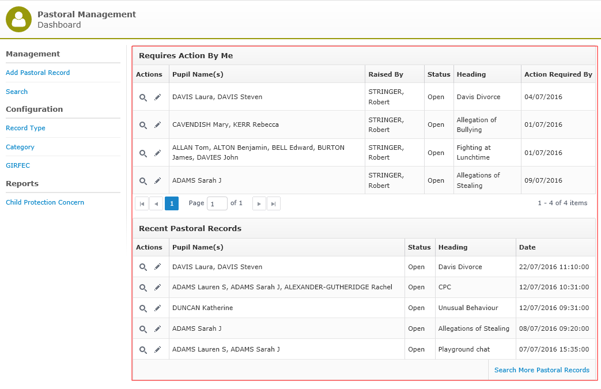Select 'CAVENDISH Mary, KERR Rebecca' cell
The image size is (601, 389).
tap(267, 124)
